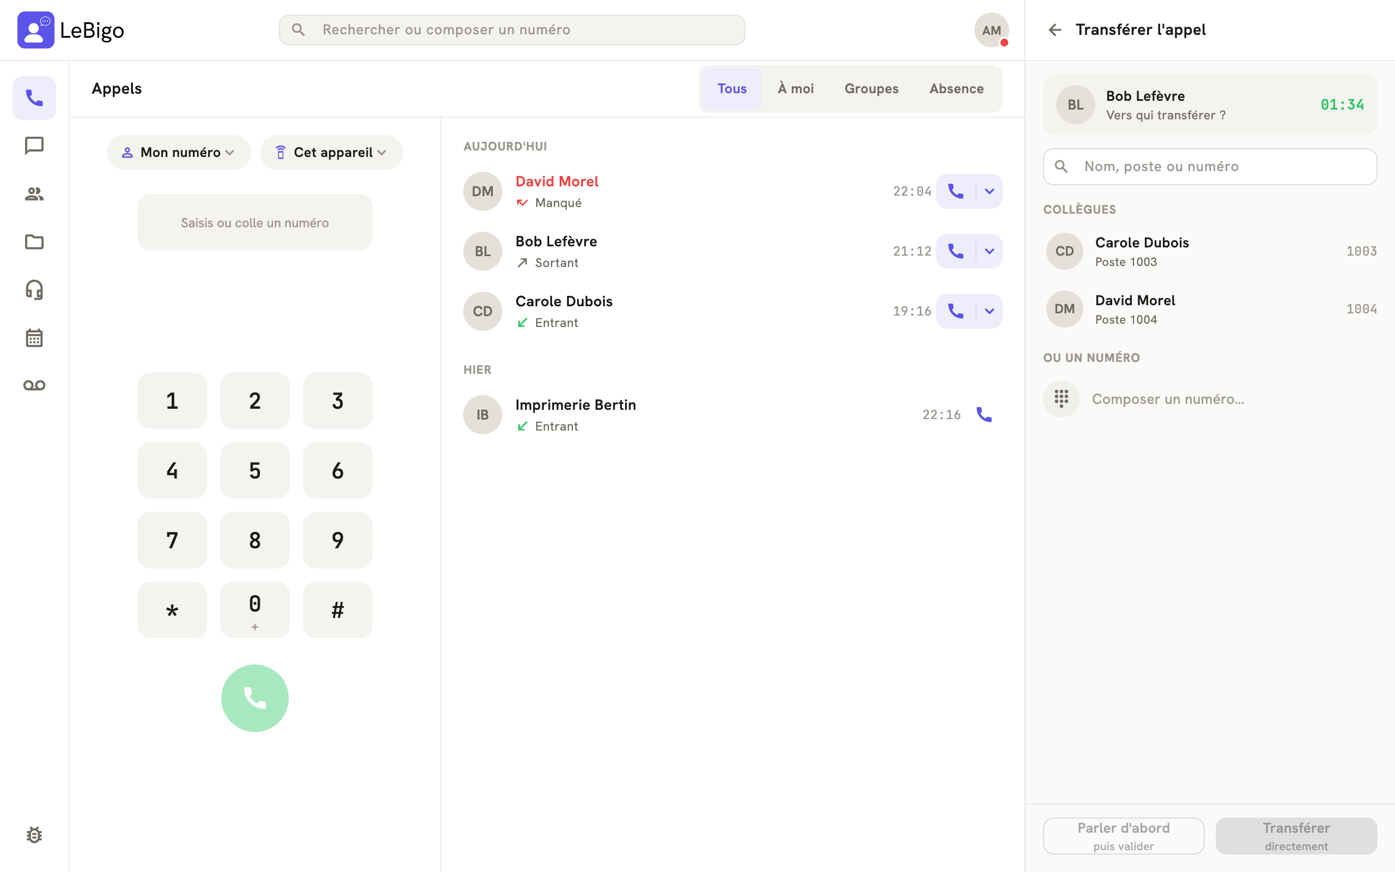Click the bug report icon in sidebar

tap(34, 834)
